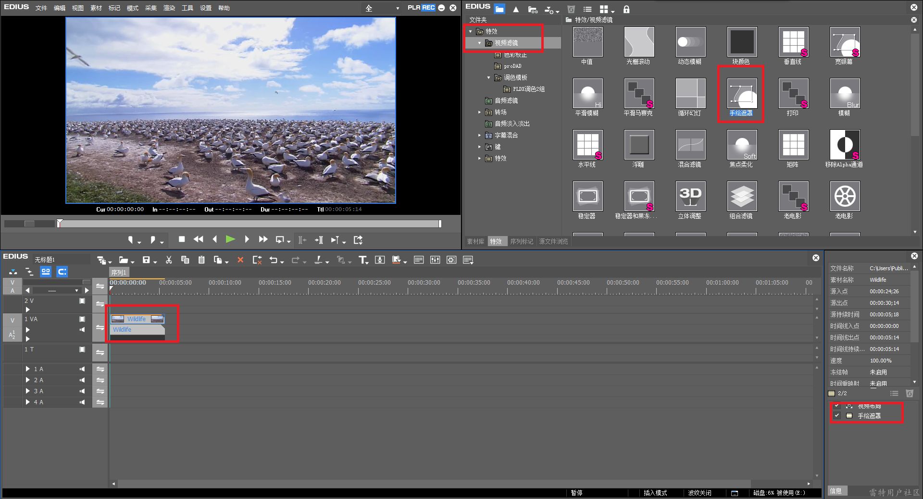Mute audio on track 1 A
The image size is (923, 499).
82,369
